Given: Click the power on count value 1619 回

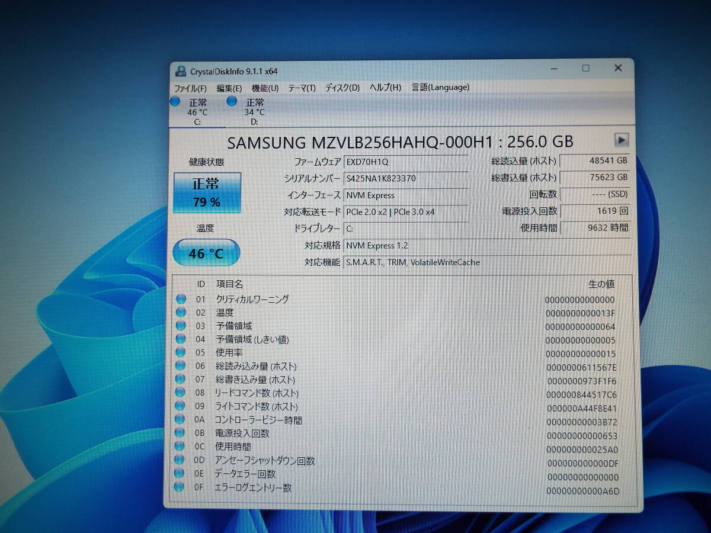Looking at the screenshot, I should [x=595, y=211].
